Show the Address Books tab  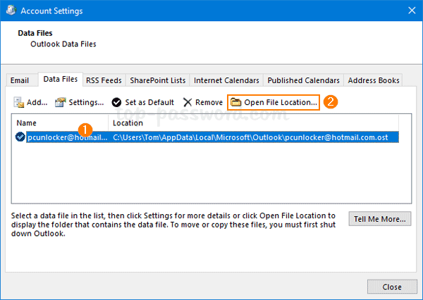[375, 80]
